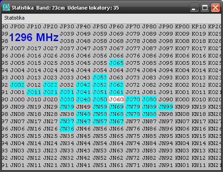Viewport: 223px width, 172px height.
Task: Click locator JO52
Action: point(100,85)
